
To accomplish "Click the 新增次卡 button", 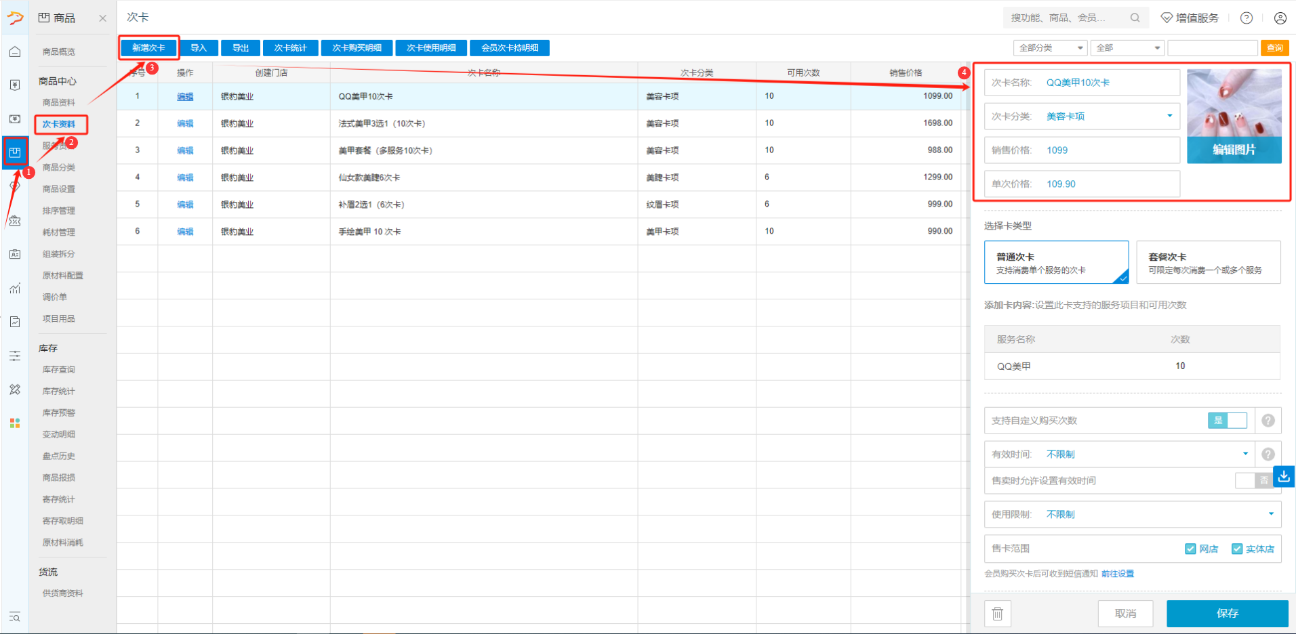I will pos(148,48).
